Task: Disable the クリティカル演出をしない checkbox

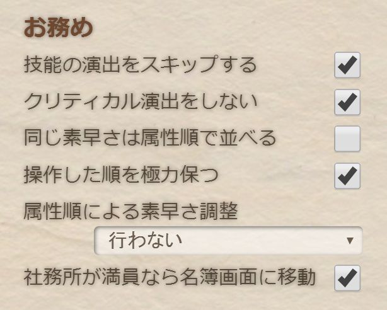Action: click(x=347, y=101)
